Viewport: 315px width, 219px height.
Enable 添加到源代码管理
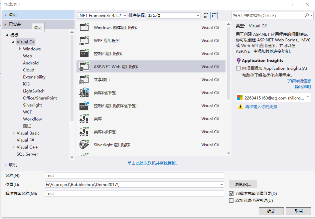pyautogui.click(x=231, y=200)
